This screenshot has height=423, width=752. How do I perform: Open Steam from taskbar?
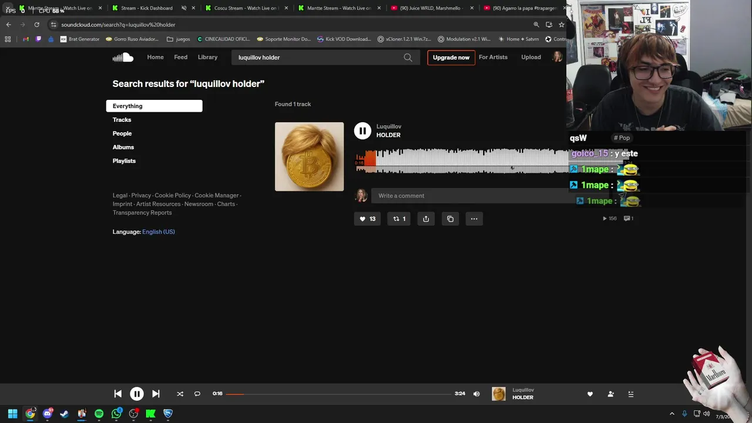[65, 414]
